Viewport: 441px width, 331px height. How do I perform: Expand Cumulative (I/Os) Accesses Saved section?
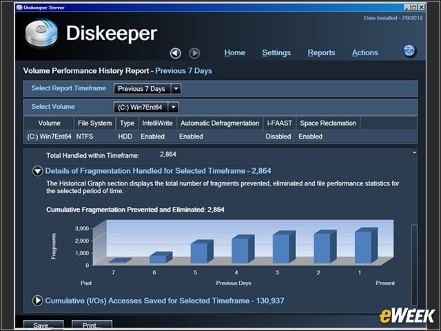(x=37, y=301)
